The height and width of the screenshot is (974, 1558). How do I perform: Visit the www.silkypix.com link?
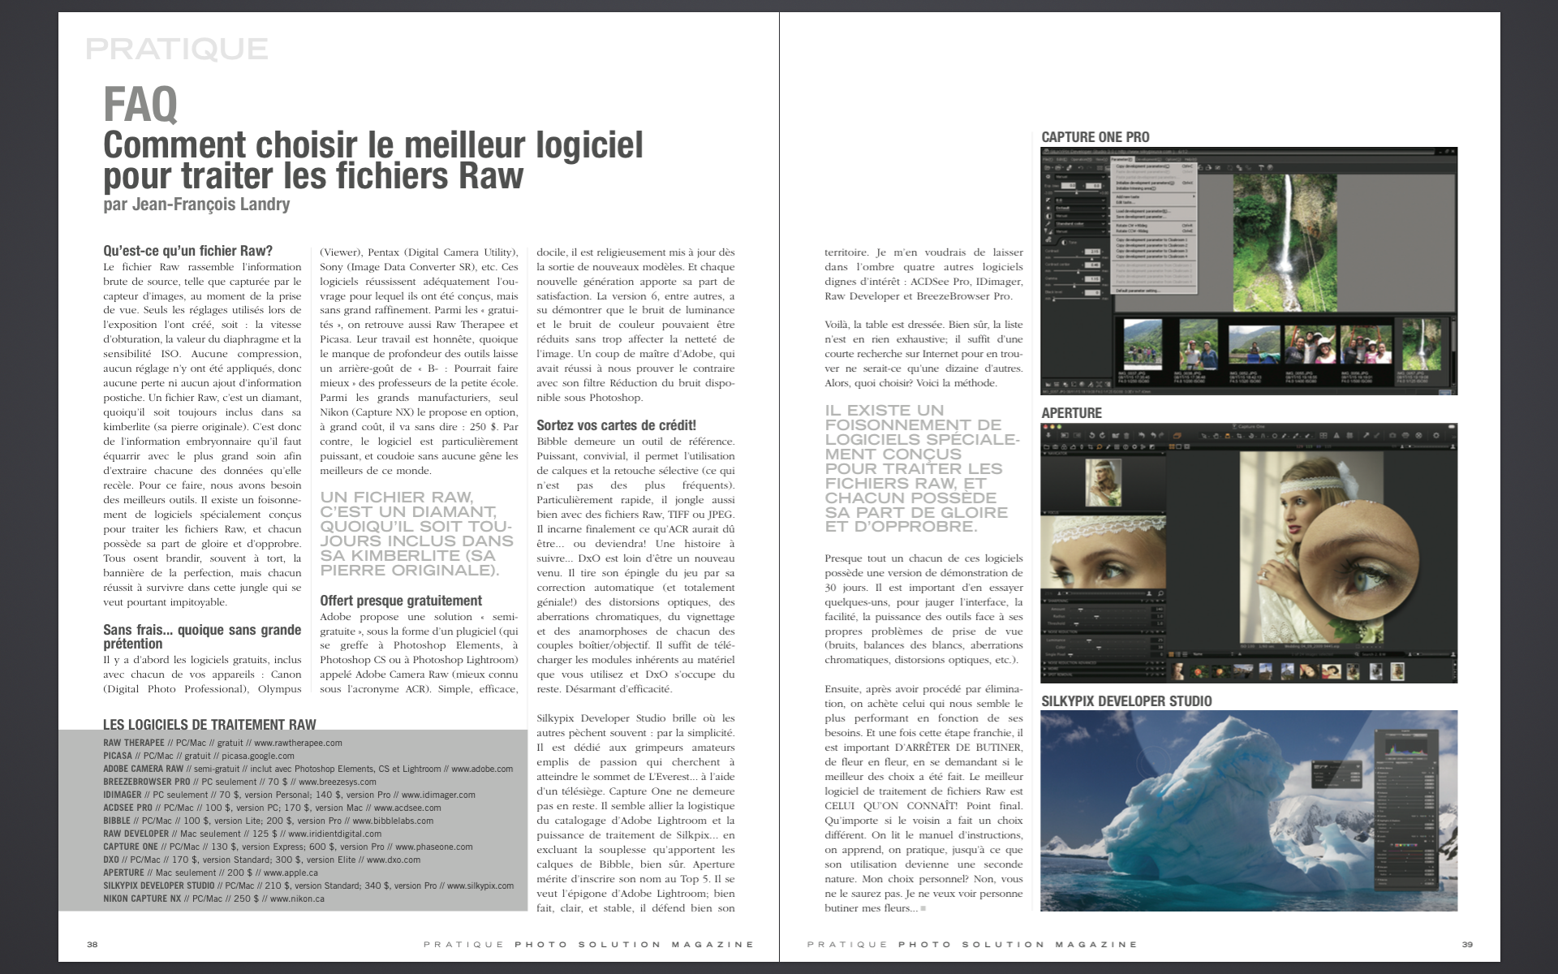pos(480,886)
